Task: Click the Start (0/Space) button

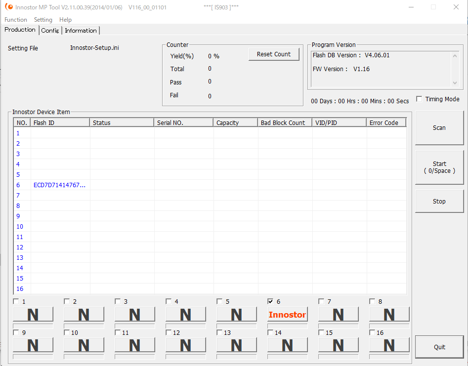Action: tap(439, 167)
